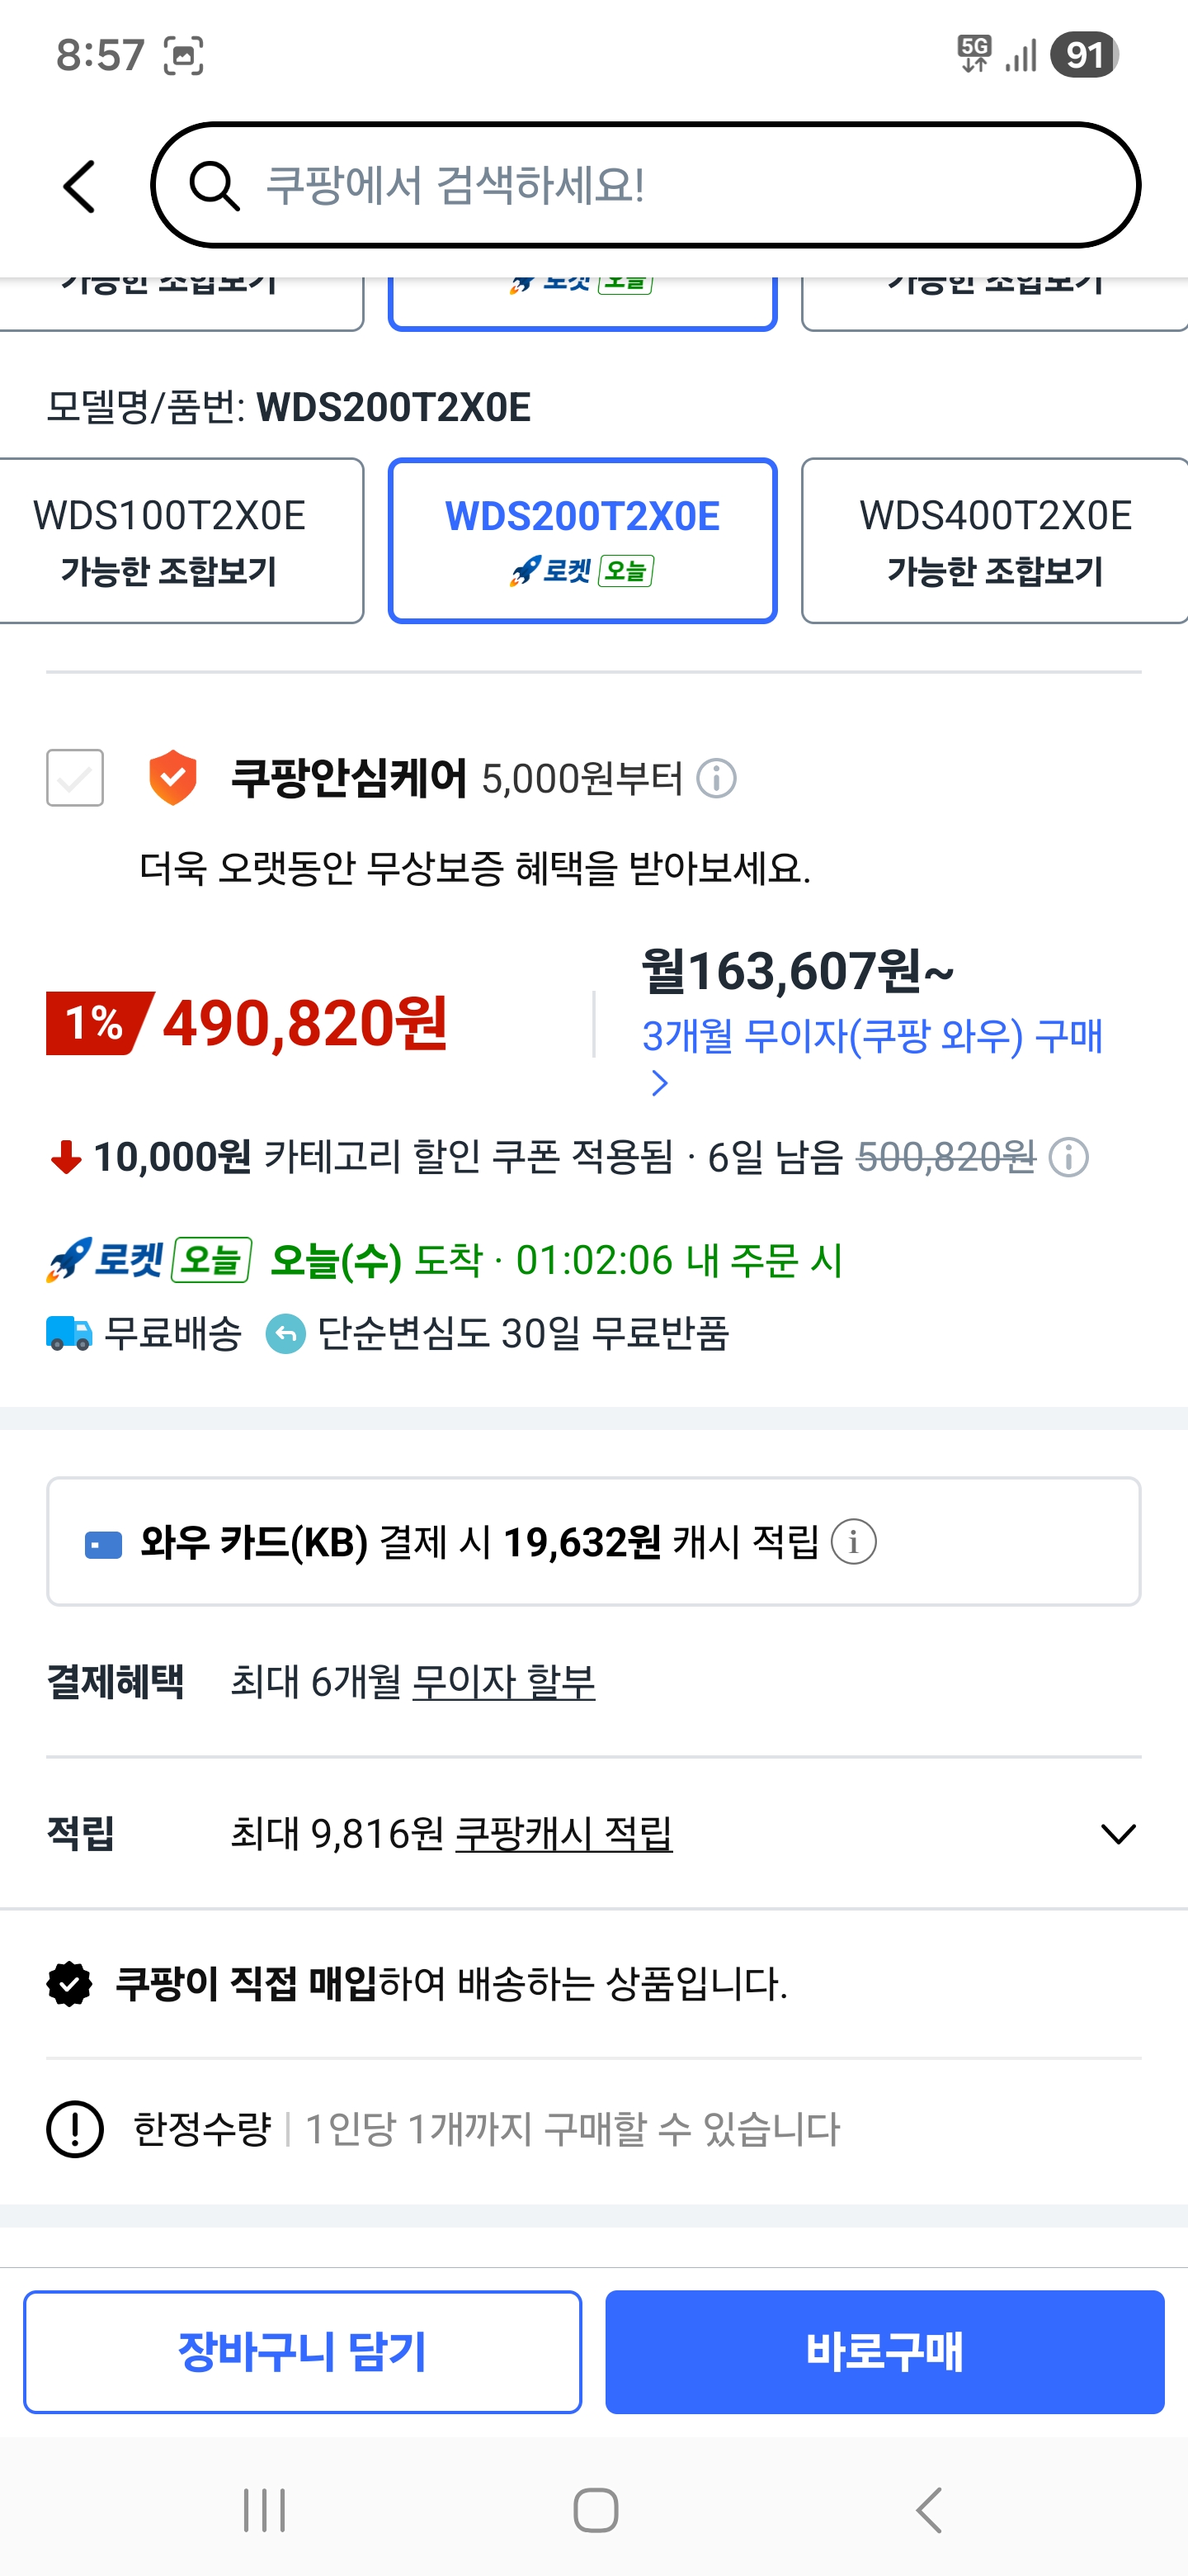This screenshot has width=1188, height=2576.
Task: Choose the WDS200T2X0E model option
Action: (582, 541)
